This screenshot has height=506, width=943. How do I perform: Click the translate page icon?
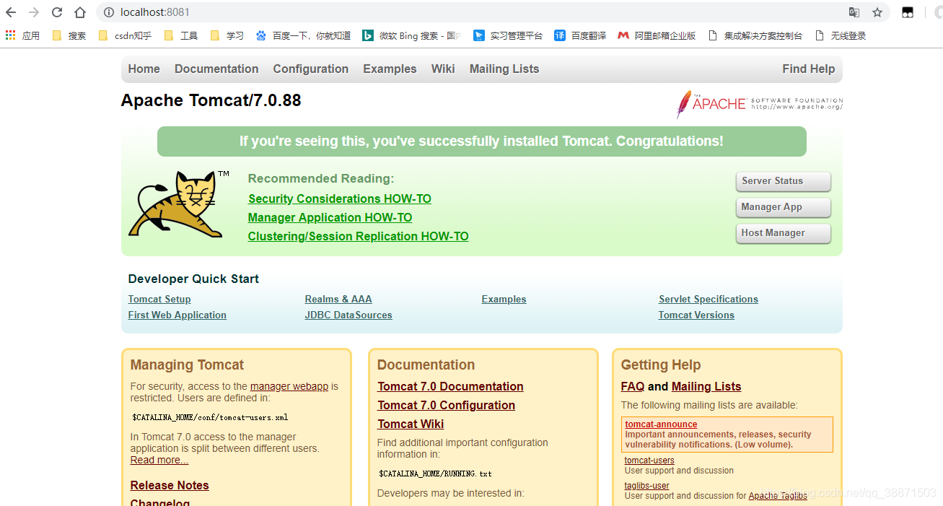point(854,12)
